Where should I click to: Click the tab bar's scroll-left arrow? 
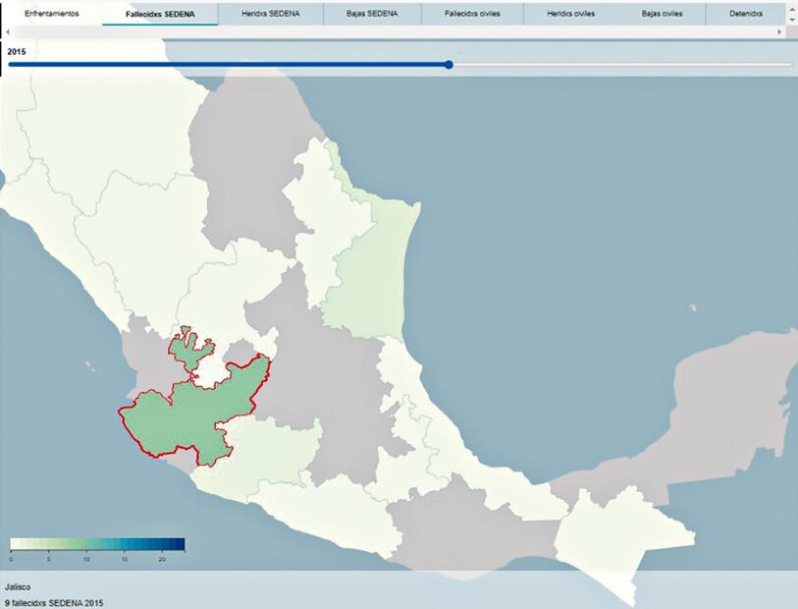pyautogui.click(x=8, y=31)
